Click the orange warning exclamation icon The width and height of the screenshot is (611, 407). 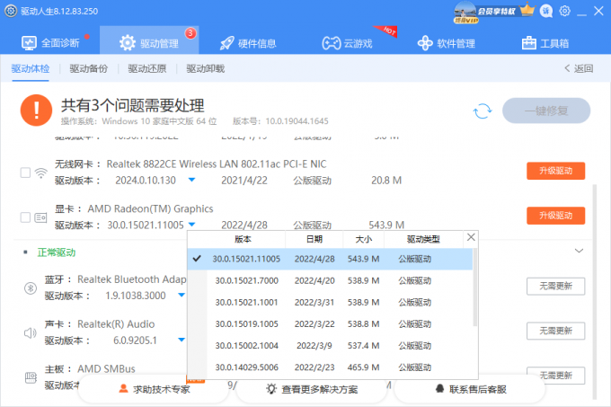click(36, 111)
